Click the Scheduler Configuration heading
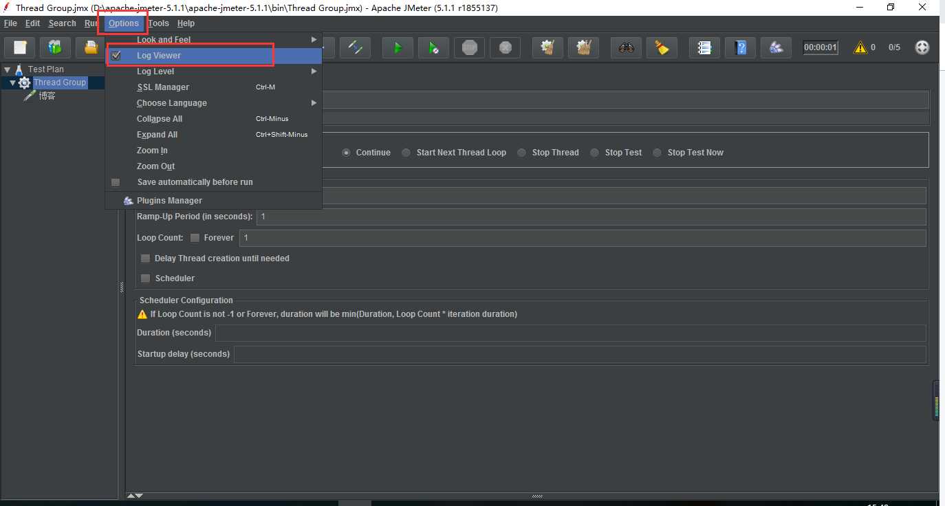 tap(186, 300)
